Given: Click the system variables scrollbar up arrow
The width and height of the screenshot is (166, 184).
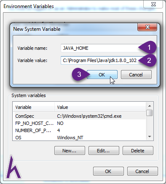Looking at the screenshot, I should (150, 106).
